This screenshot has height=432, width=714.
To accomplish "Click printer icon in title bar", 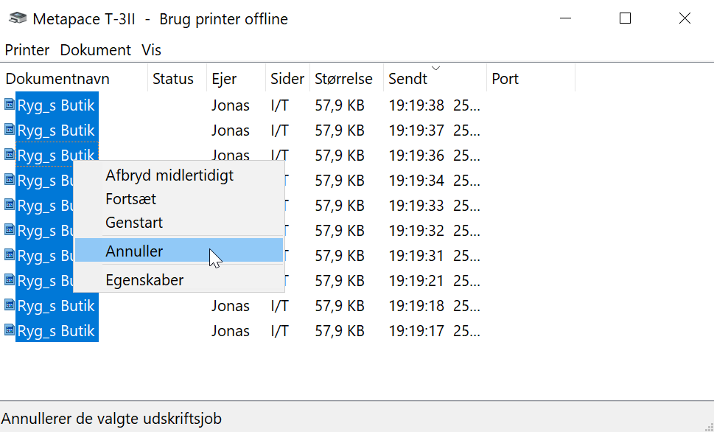I will tap(14, 19).
